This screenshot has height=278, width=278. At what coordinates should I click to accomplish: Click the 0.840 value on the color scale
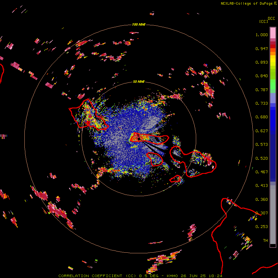pos(262,76)
